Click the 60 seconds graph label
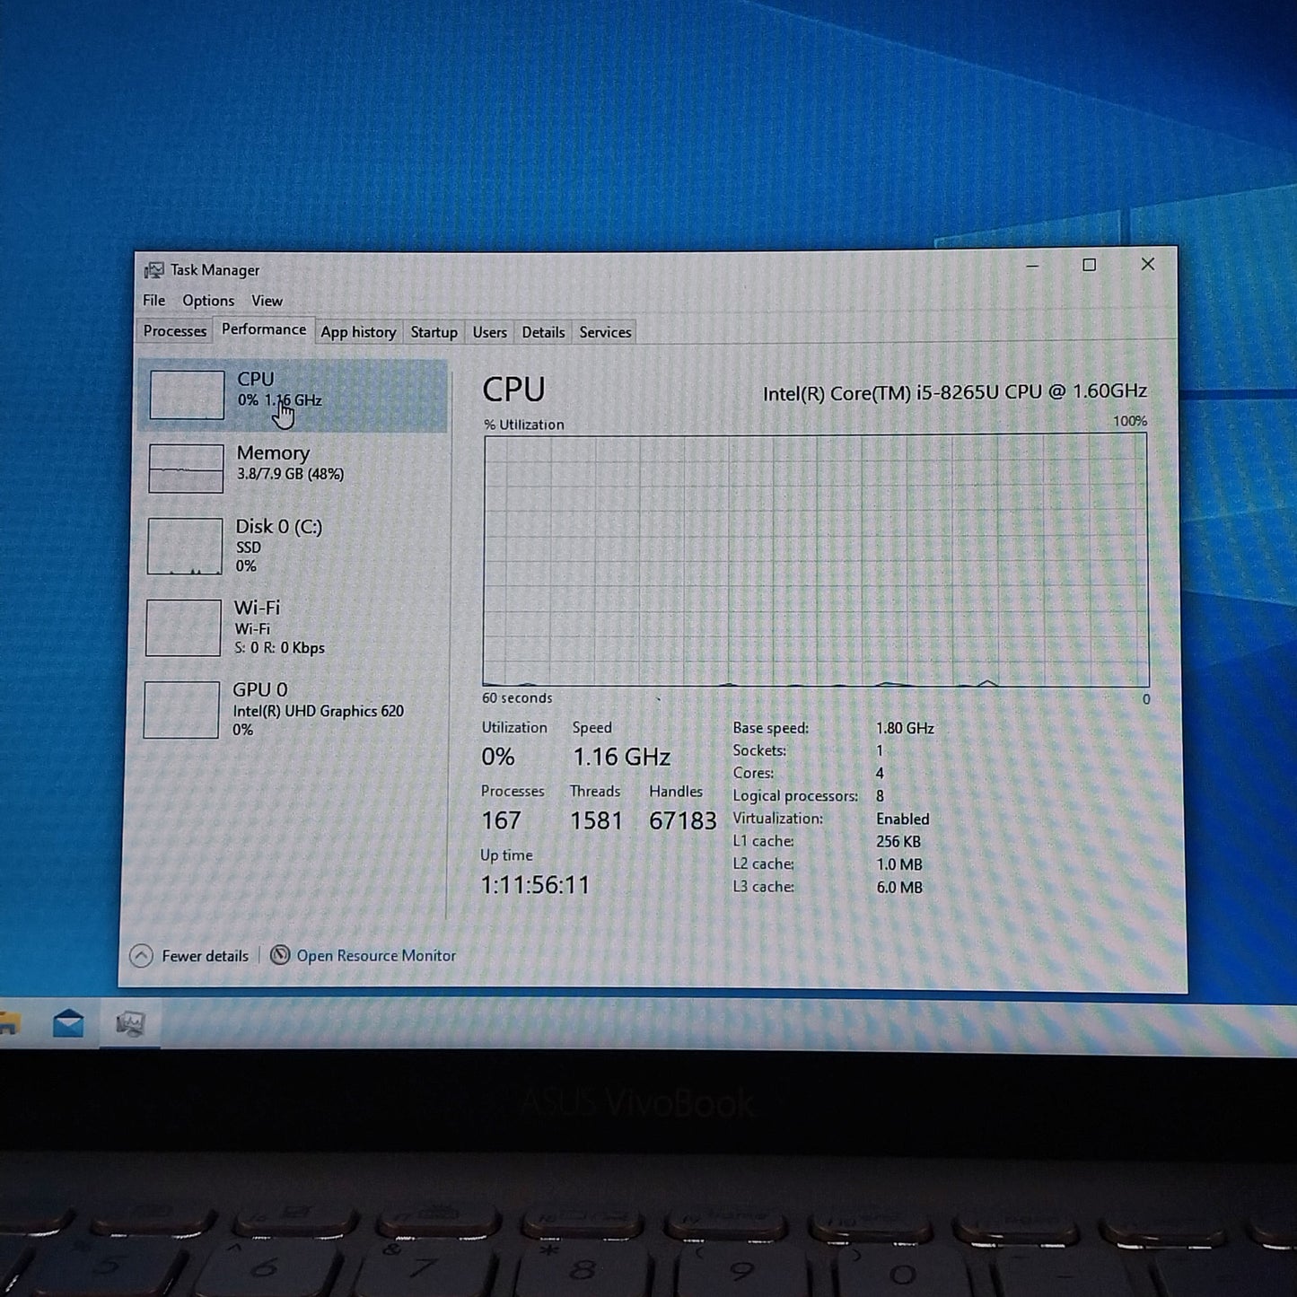Viewport: 1297px width, 1297px height. click(x=517, y=698)
